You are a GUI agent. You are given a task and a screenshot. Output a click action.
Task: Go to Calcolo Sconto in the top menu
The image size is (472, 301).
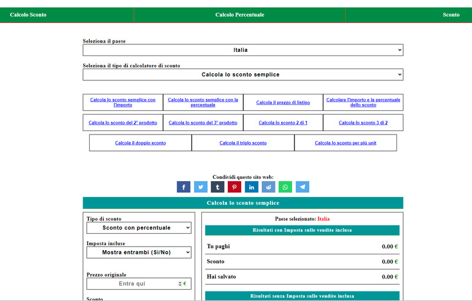pos(28,15)
